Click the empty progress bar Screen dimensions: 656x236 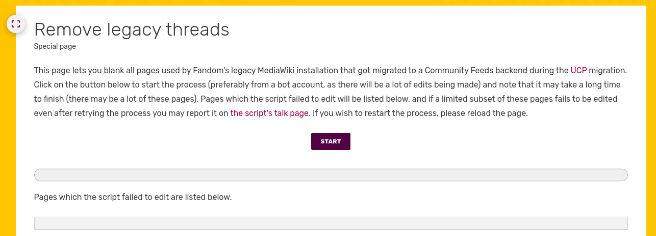331,175
